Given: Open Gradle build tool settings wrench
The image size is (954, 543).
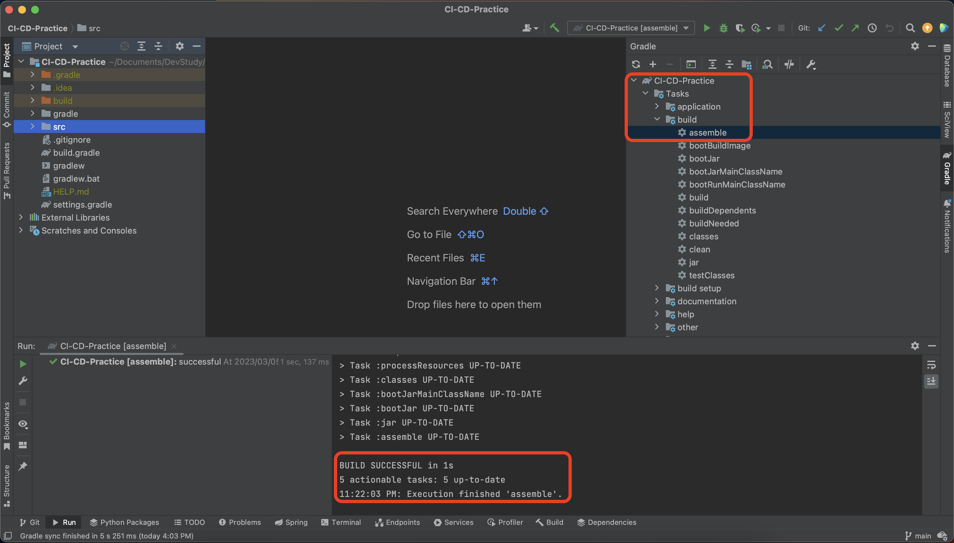Looking at the screenshot, I should click(x=811, y=64).
